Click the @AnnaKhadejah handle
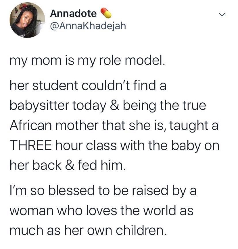 [88, 26]
